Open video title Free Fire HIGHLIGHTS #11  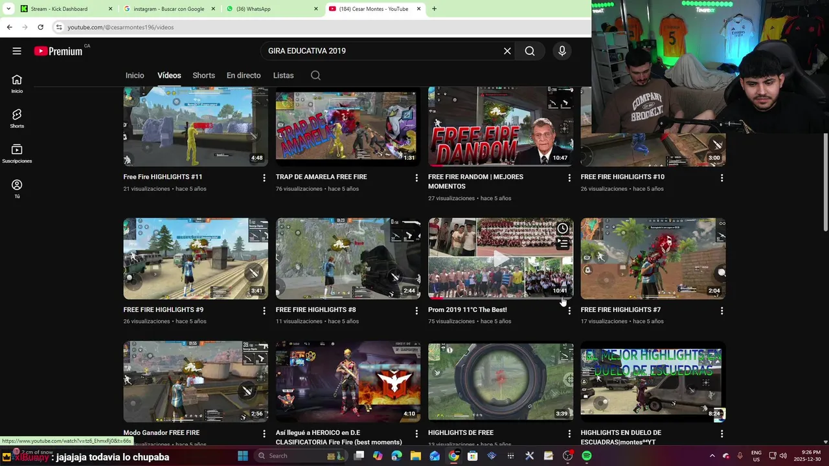point(163,177)
